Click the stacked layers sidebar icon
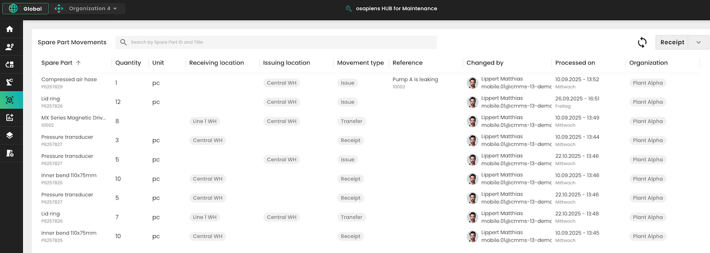 point(9,135)
